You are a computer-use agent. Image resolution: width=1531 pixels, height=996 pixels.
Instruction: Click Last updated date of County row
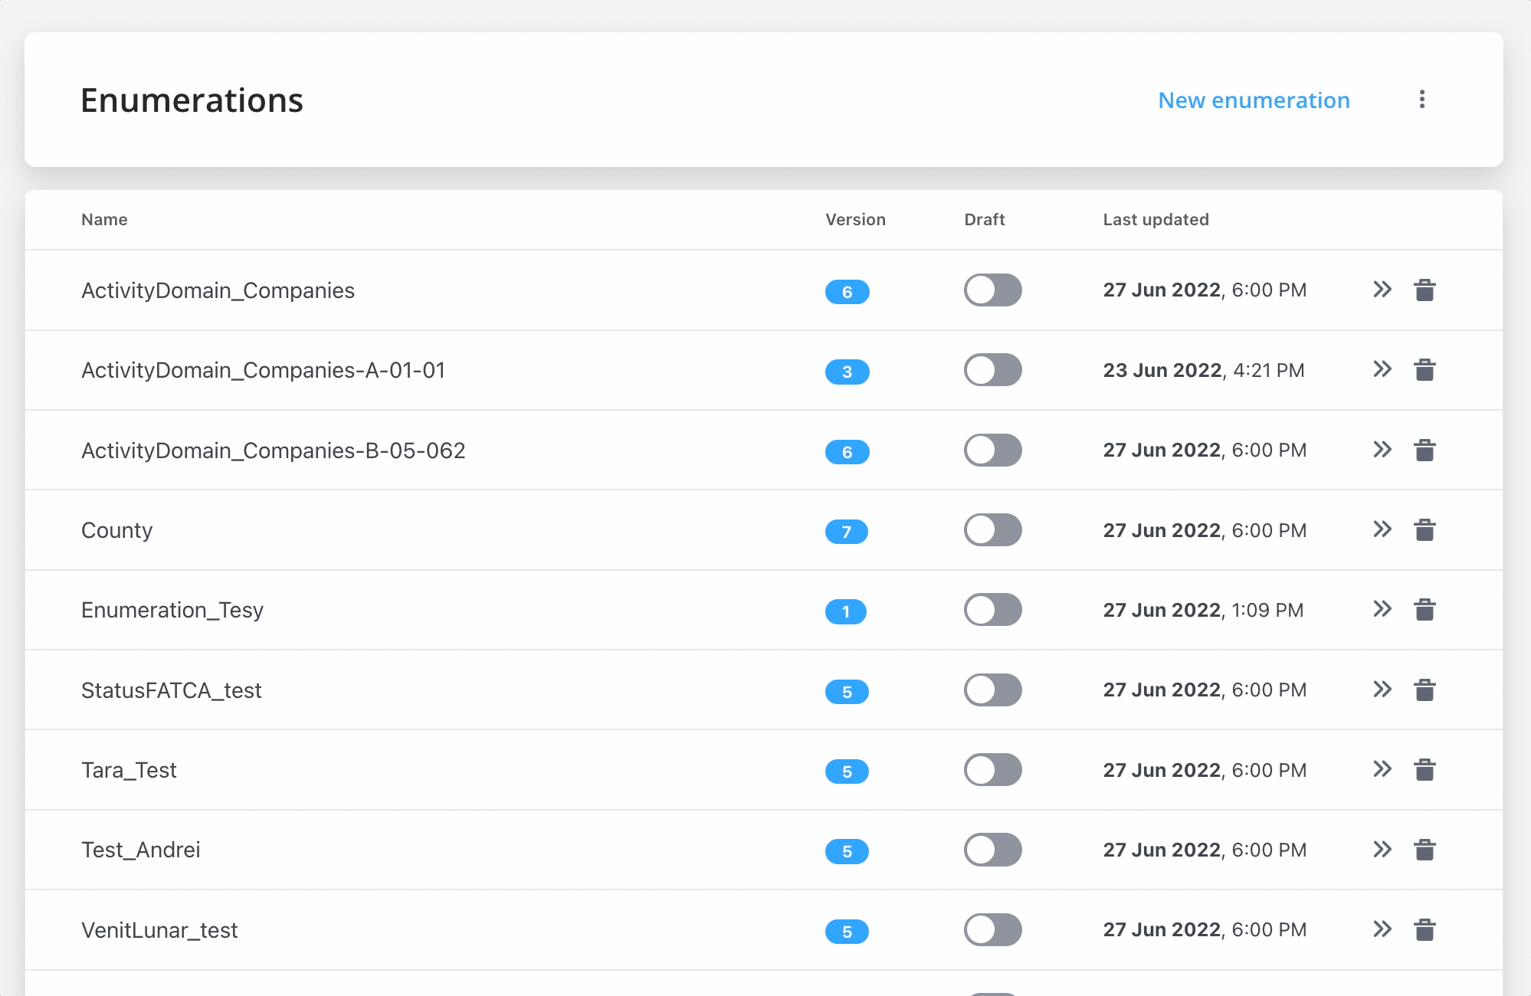click(x=1205, y=531)
